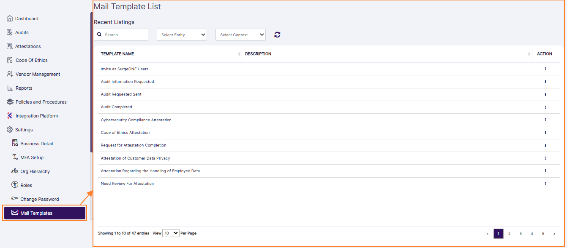Open the Org Hierarchy icon
This screenshot has width=567, height=248.
tap(15, 171)
